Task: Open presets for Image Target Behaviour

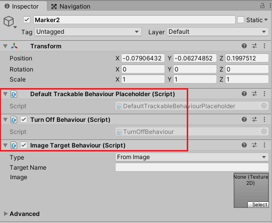Action: (x=254, y=145)
